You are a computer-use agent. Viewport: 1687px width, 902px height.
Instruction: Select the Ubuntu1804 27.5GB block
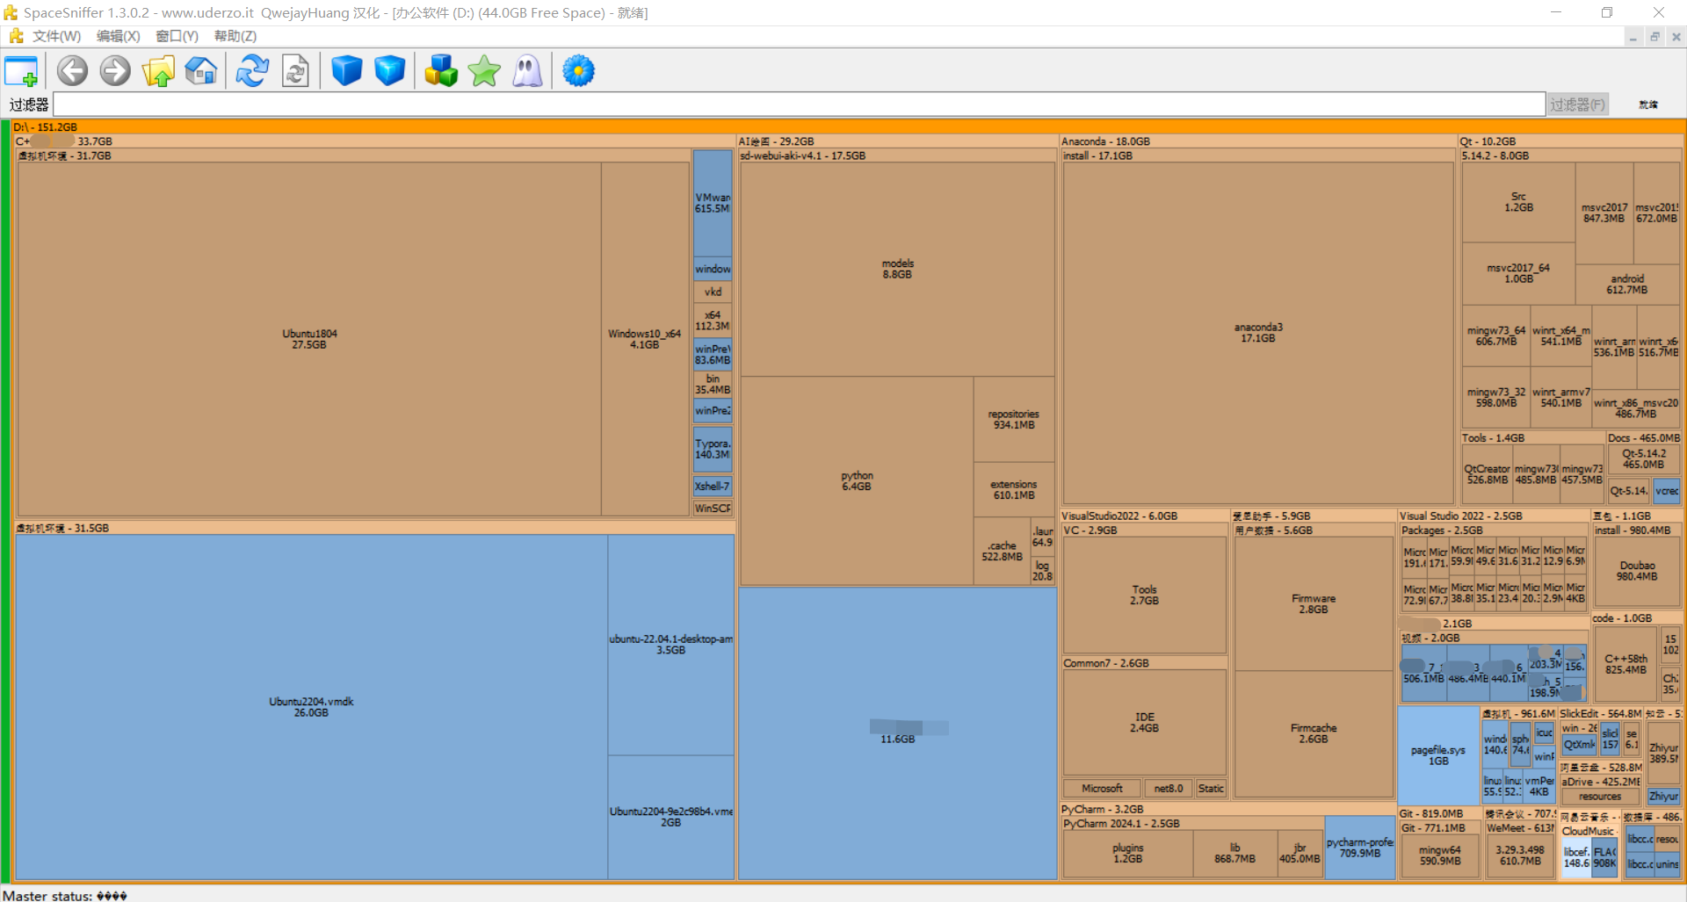point(309,339)
